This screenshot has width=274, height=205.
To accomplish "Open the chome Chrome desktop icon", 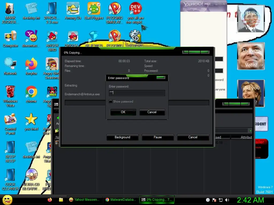I will [x=31, y=94].
